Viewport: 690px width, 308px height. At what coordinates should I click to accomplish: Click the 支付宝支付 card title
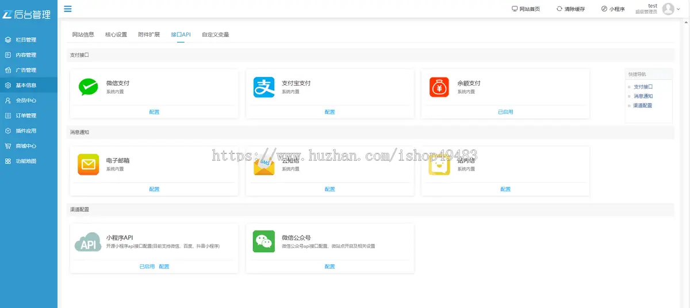(x=296, y=83)
